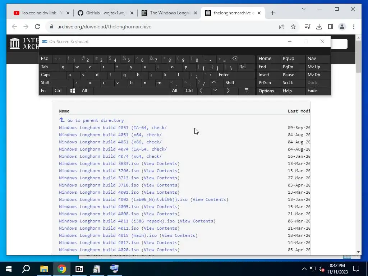Click the scrollbar down arrow
The width and height of the screenshot is (368, 276).
click(x=358, y=252)
